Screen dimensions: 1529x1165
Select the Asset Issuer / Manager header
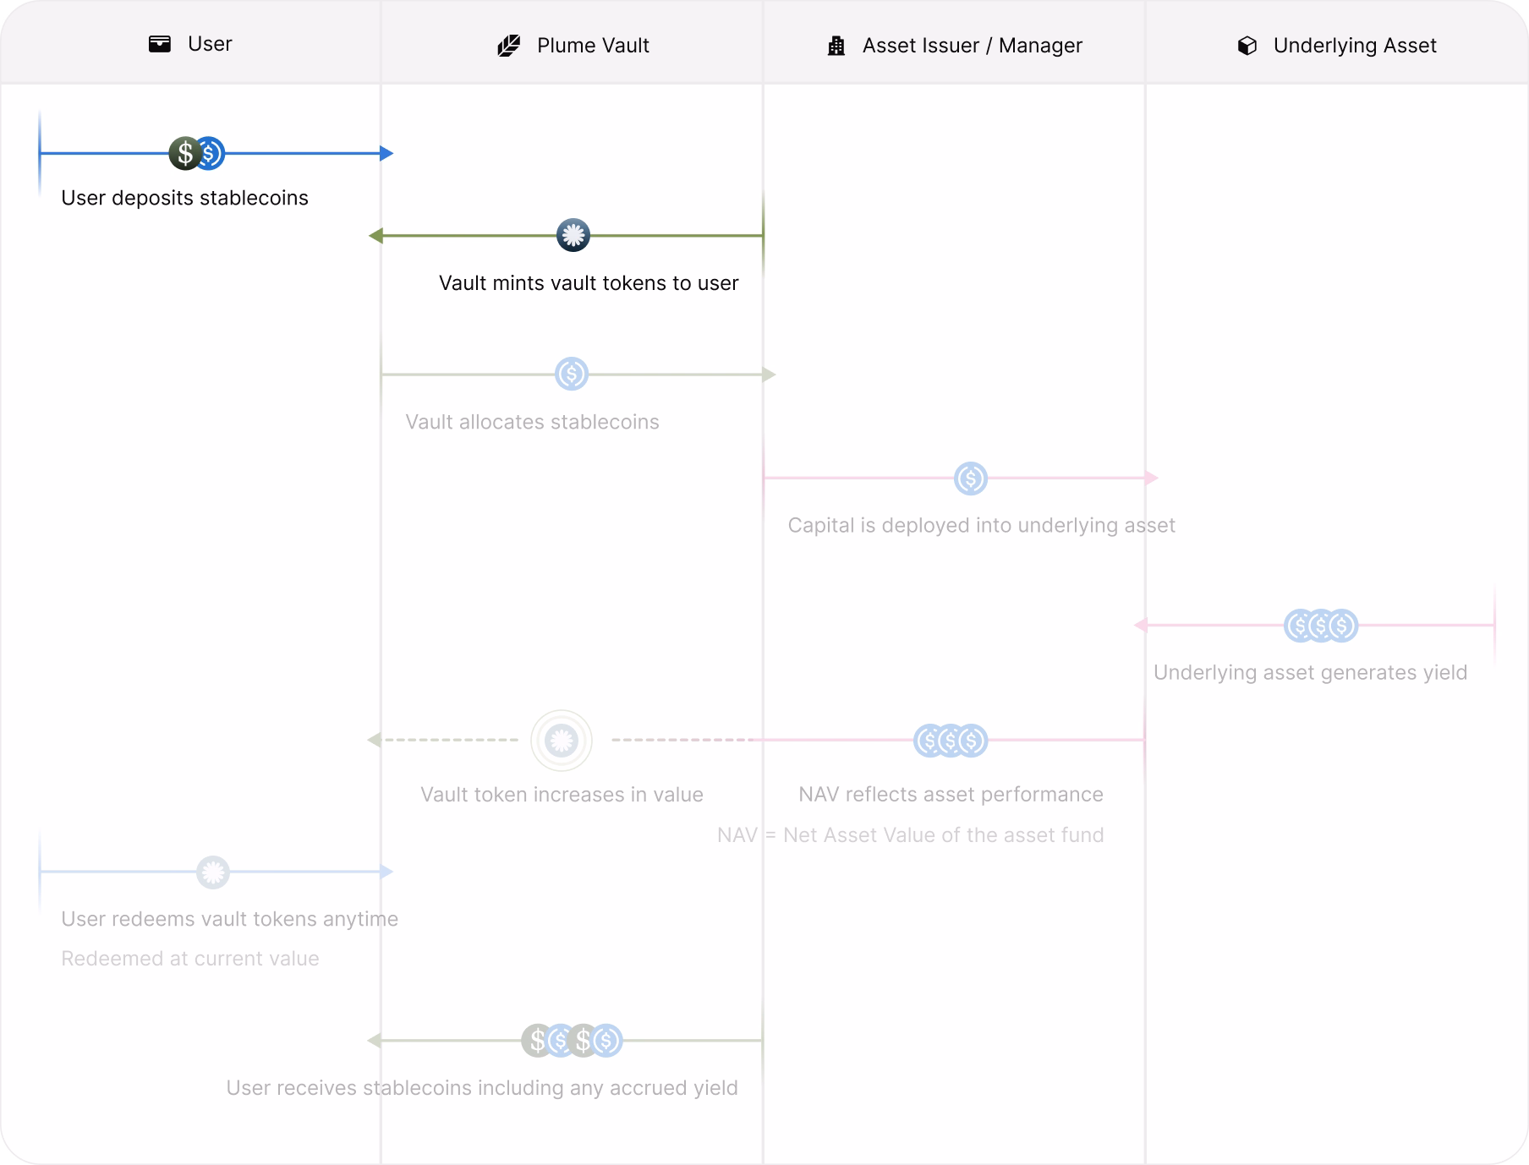point(973,46)
